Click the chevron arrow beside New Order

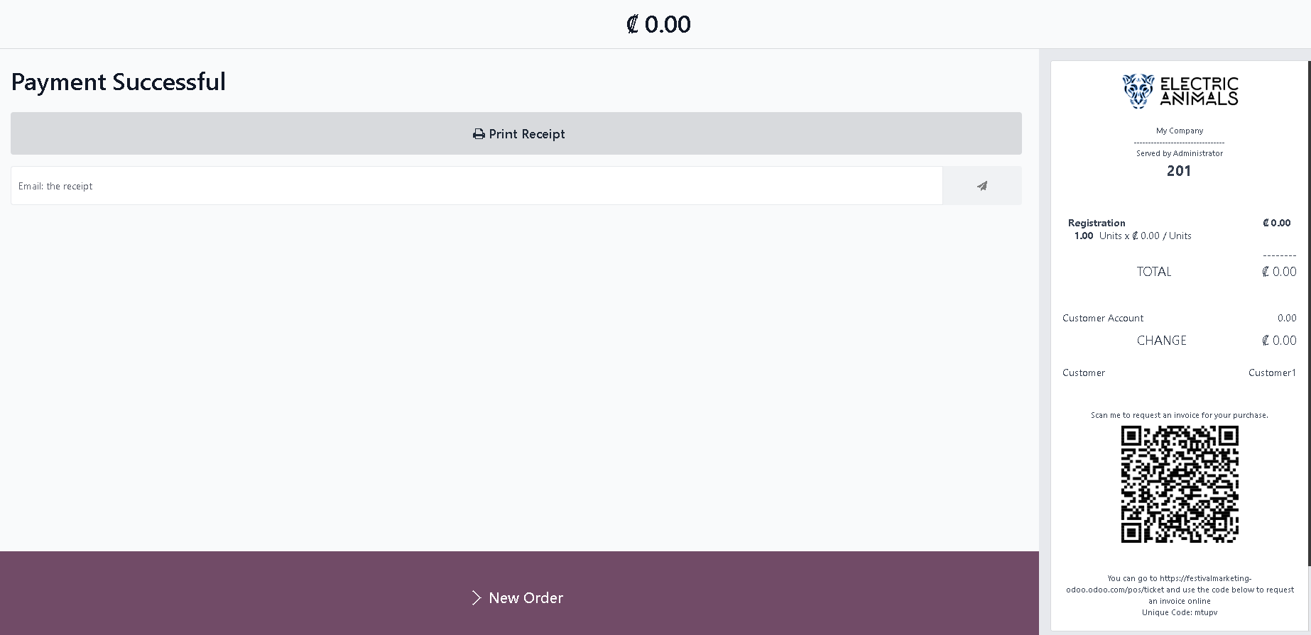[477, 597]
